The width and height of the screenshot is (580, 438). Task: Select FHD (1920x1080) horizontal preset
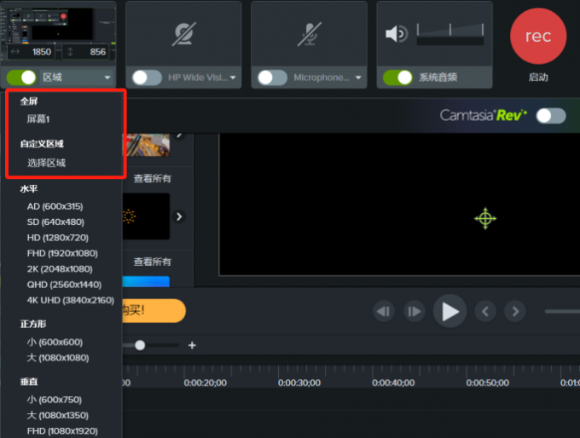pyautogui.click(x=62, y=253)
